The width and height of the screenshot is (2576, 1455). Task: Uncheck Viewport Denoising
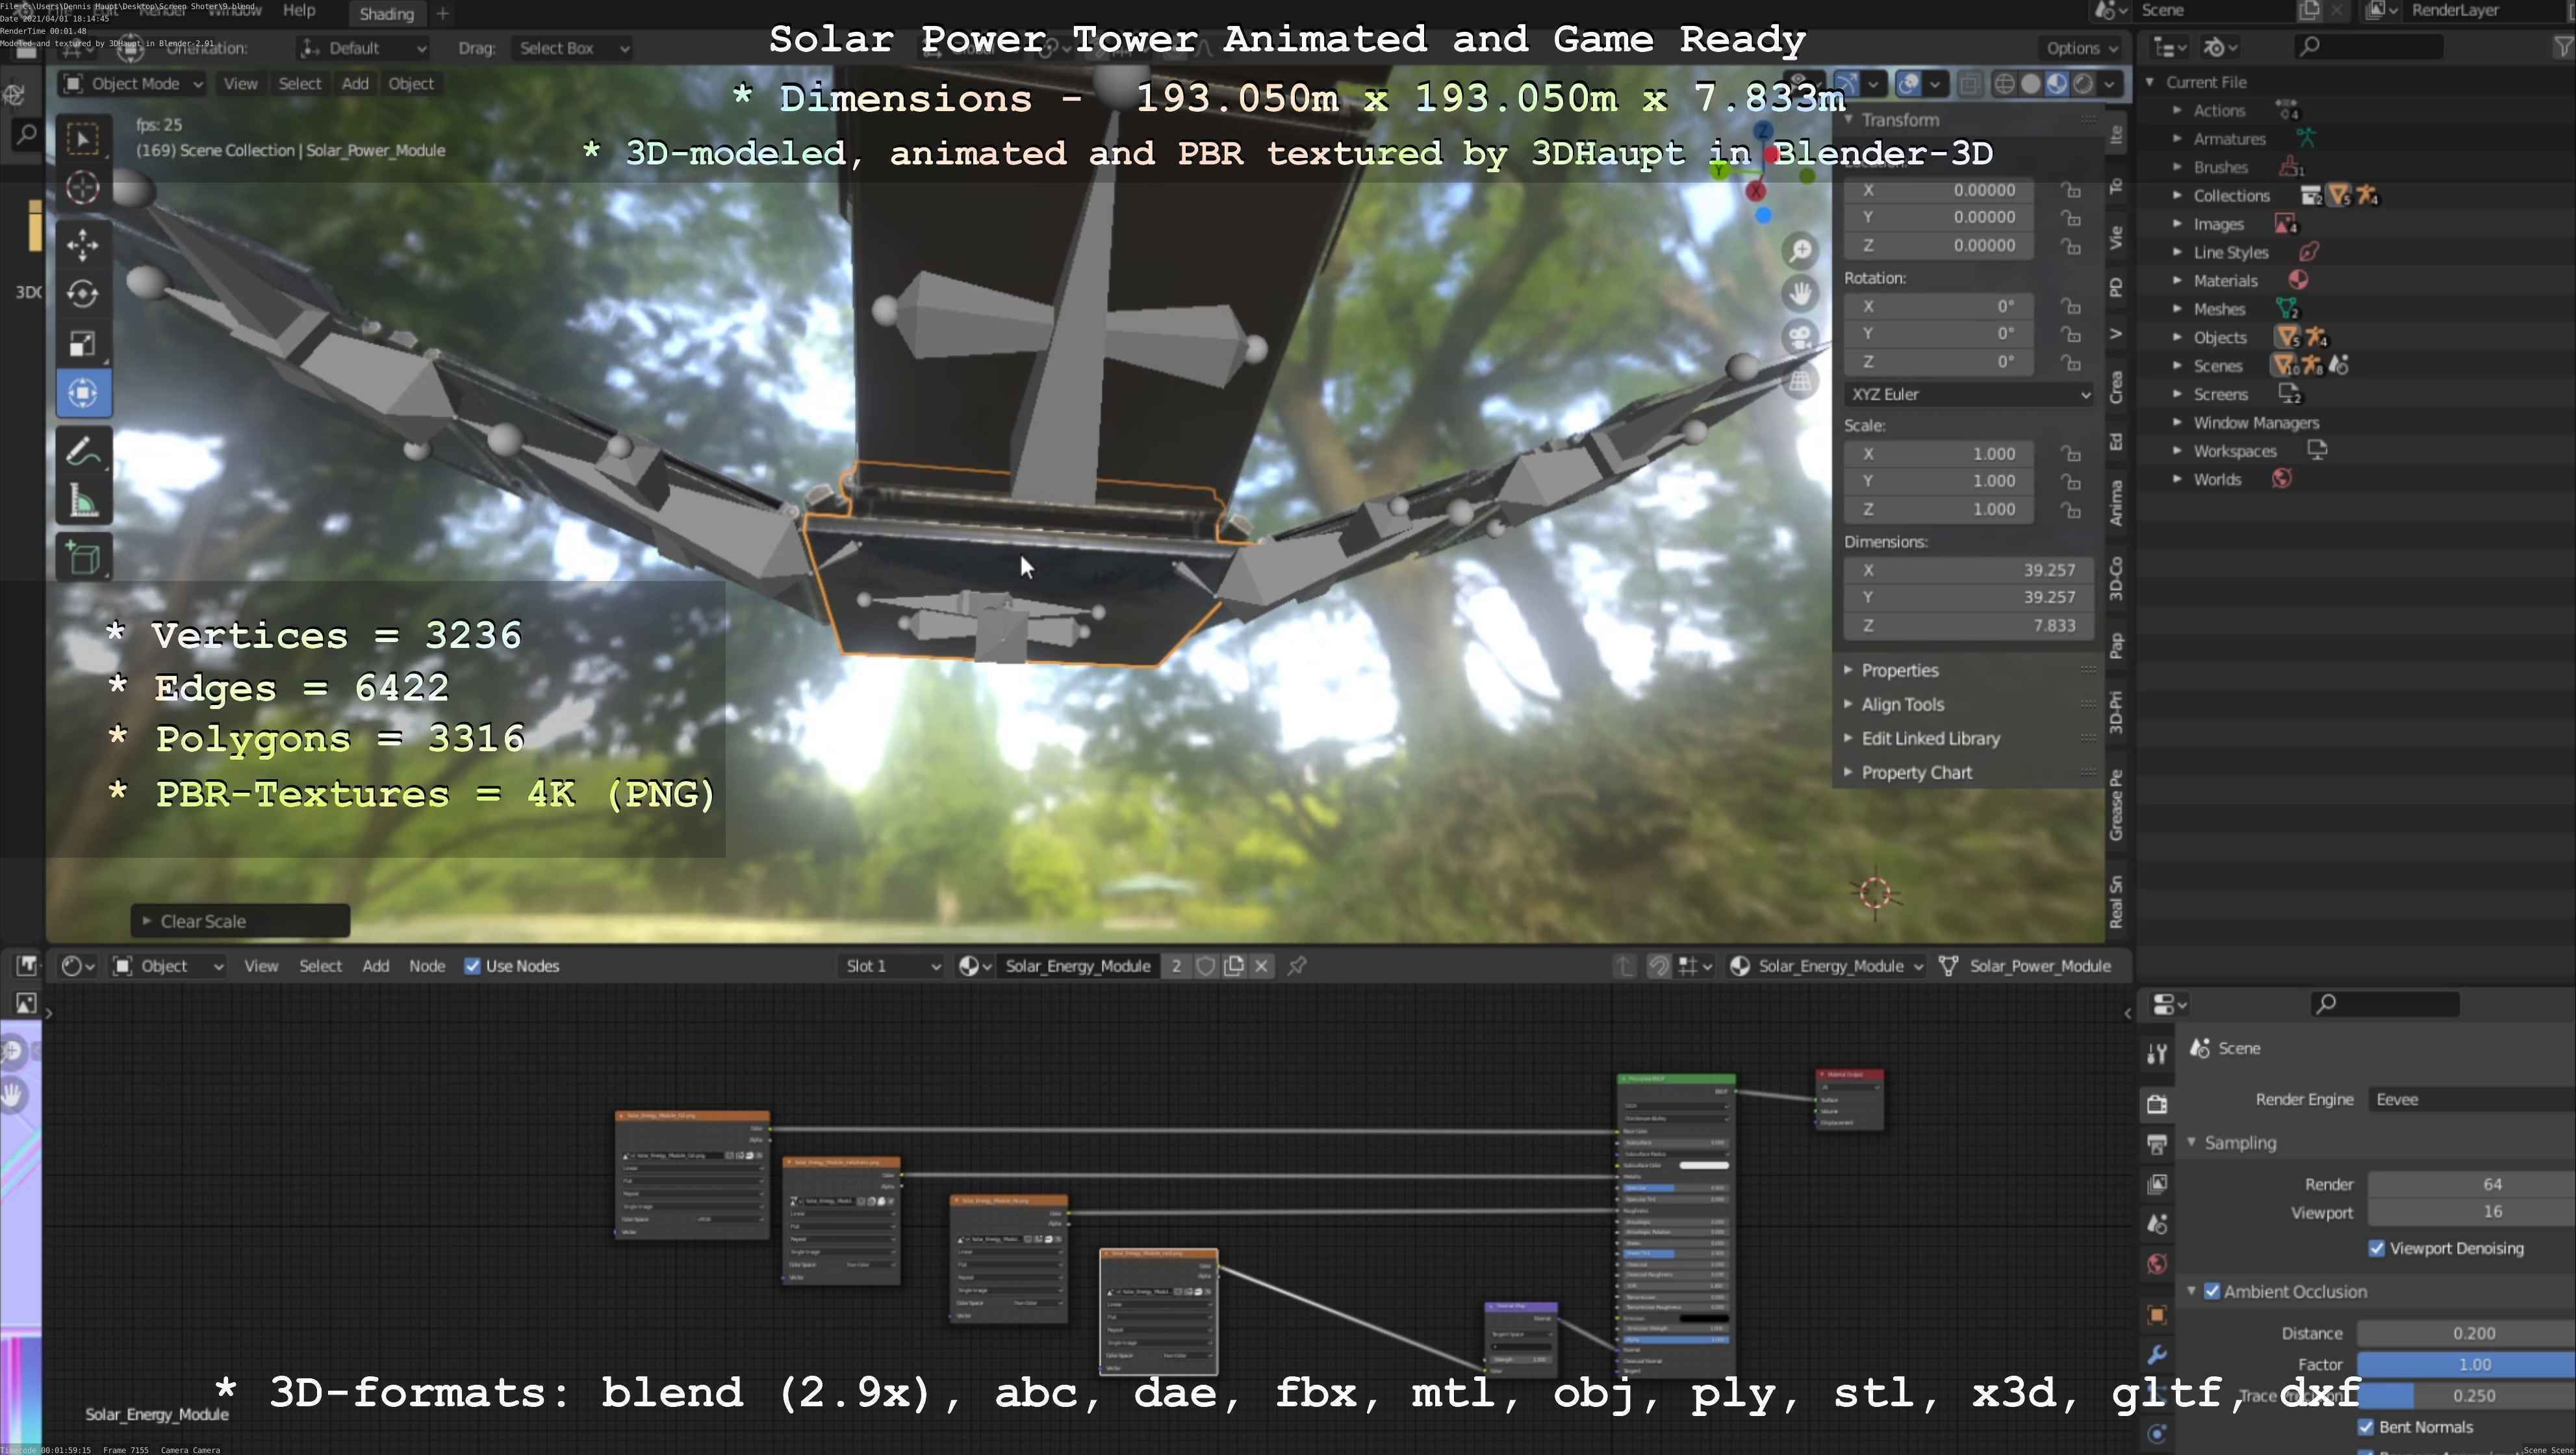(x=2376, y=1248)
